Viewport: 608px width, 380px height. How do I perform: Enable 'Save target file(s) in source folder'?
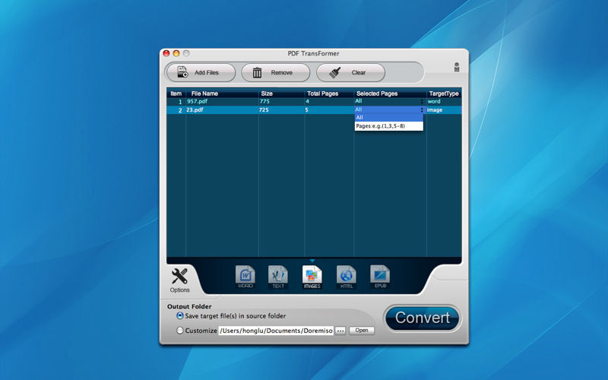(180, 315)
